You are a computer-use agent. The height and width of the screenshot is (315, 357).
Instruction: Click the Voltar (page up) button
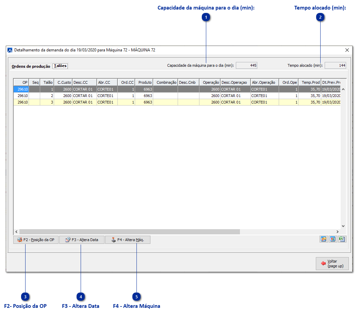tap(332, 264)
